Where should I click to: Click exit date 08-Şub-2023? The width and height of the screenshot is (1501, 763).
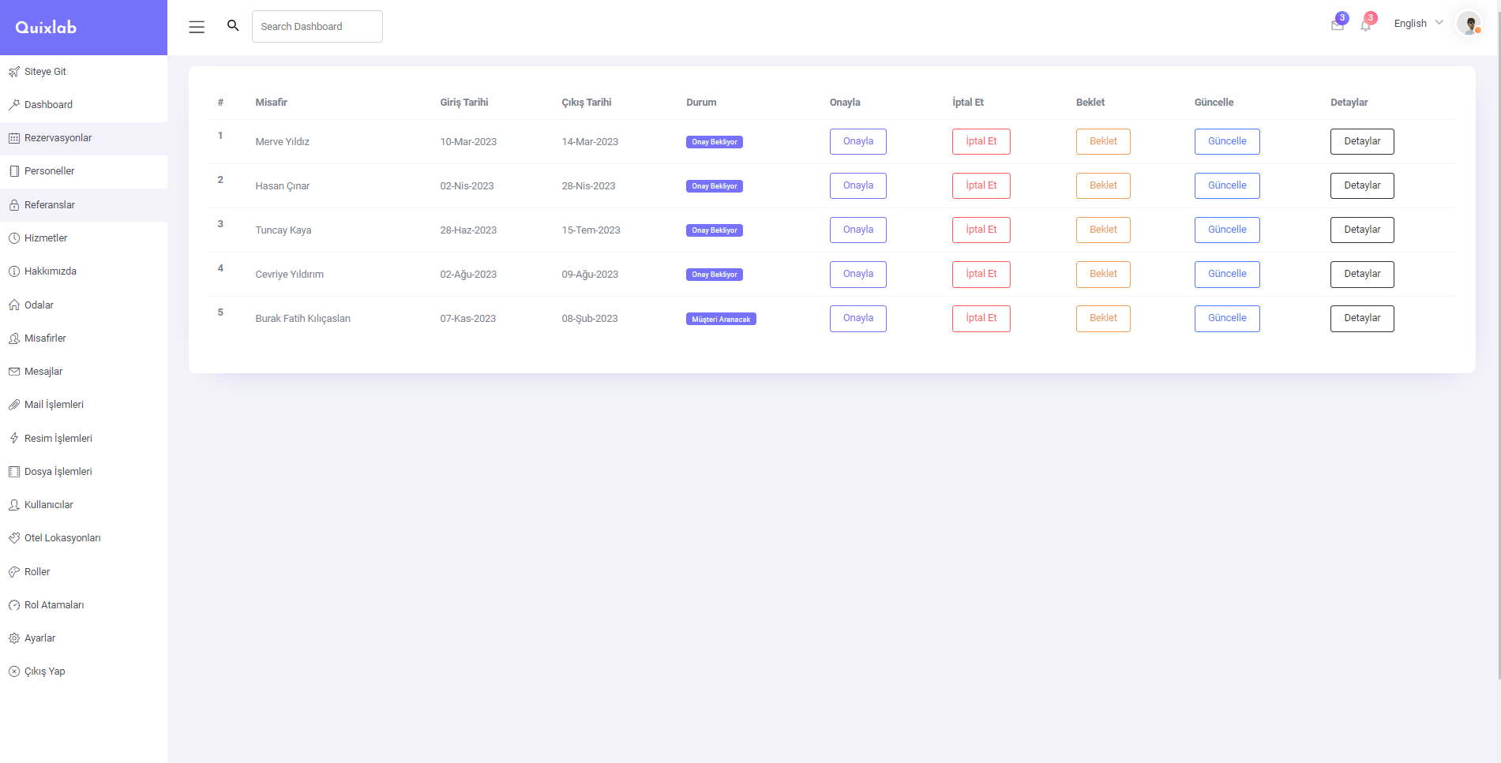tap(590, 319)
